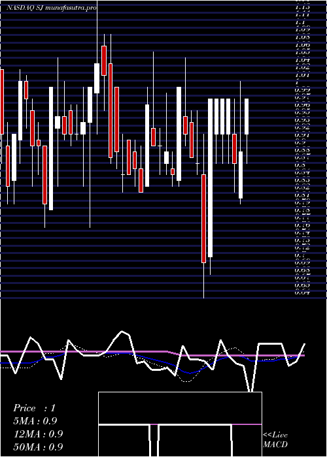
Task: Click the 0.99 price axis label
Action: pyautogui.click(x=302, y=89)
